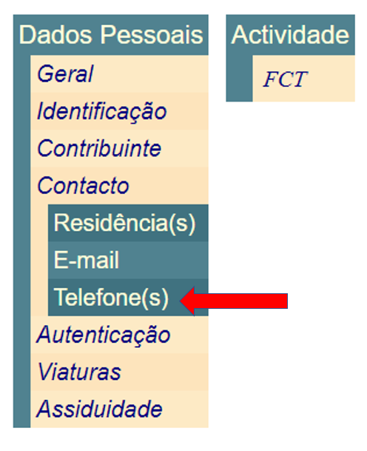Click the beige indent left of E-mail

coord(39,260)
